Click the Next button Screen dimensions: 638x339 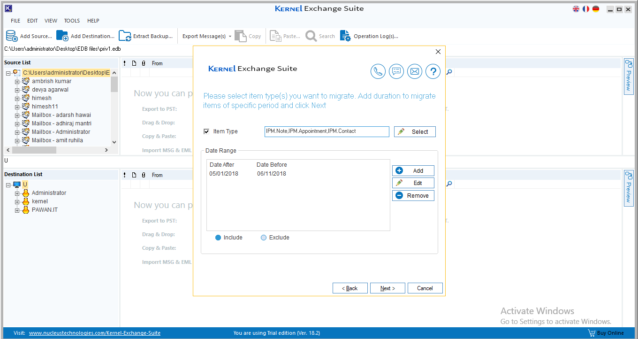tap(387, 288)
